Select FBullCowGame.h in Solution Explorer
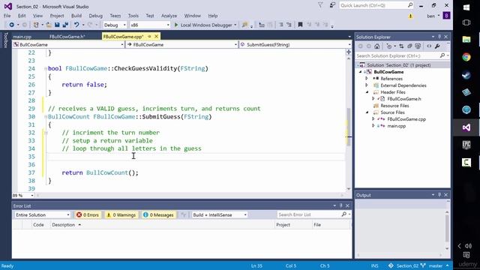 [x=404, y=99]
